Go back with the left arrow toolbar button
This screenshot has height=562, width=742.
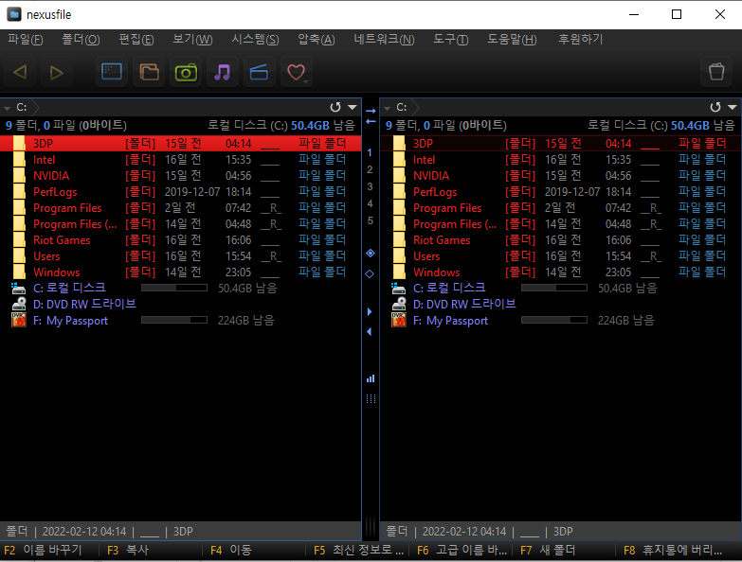click(x=20, y=72)
